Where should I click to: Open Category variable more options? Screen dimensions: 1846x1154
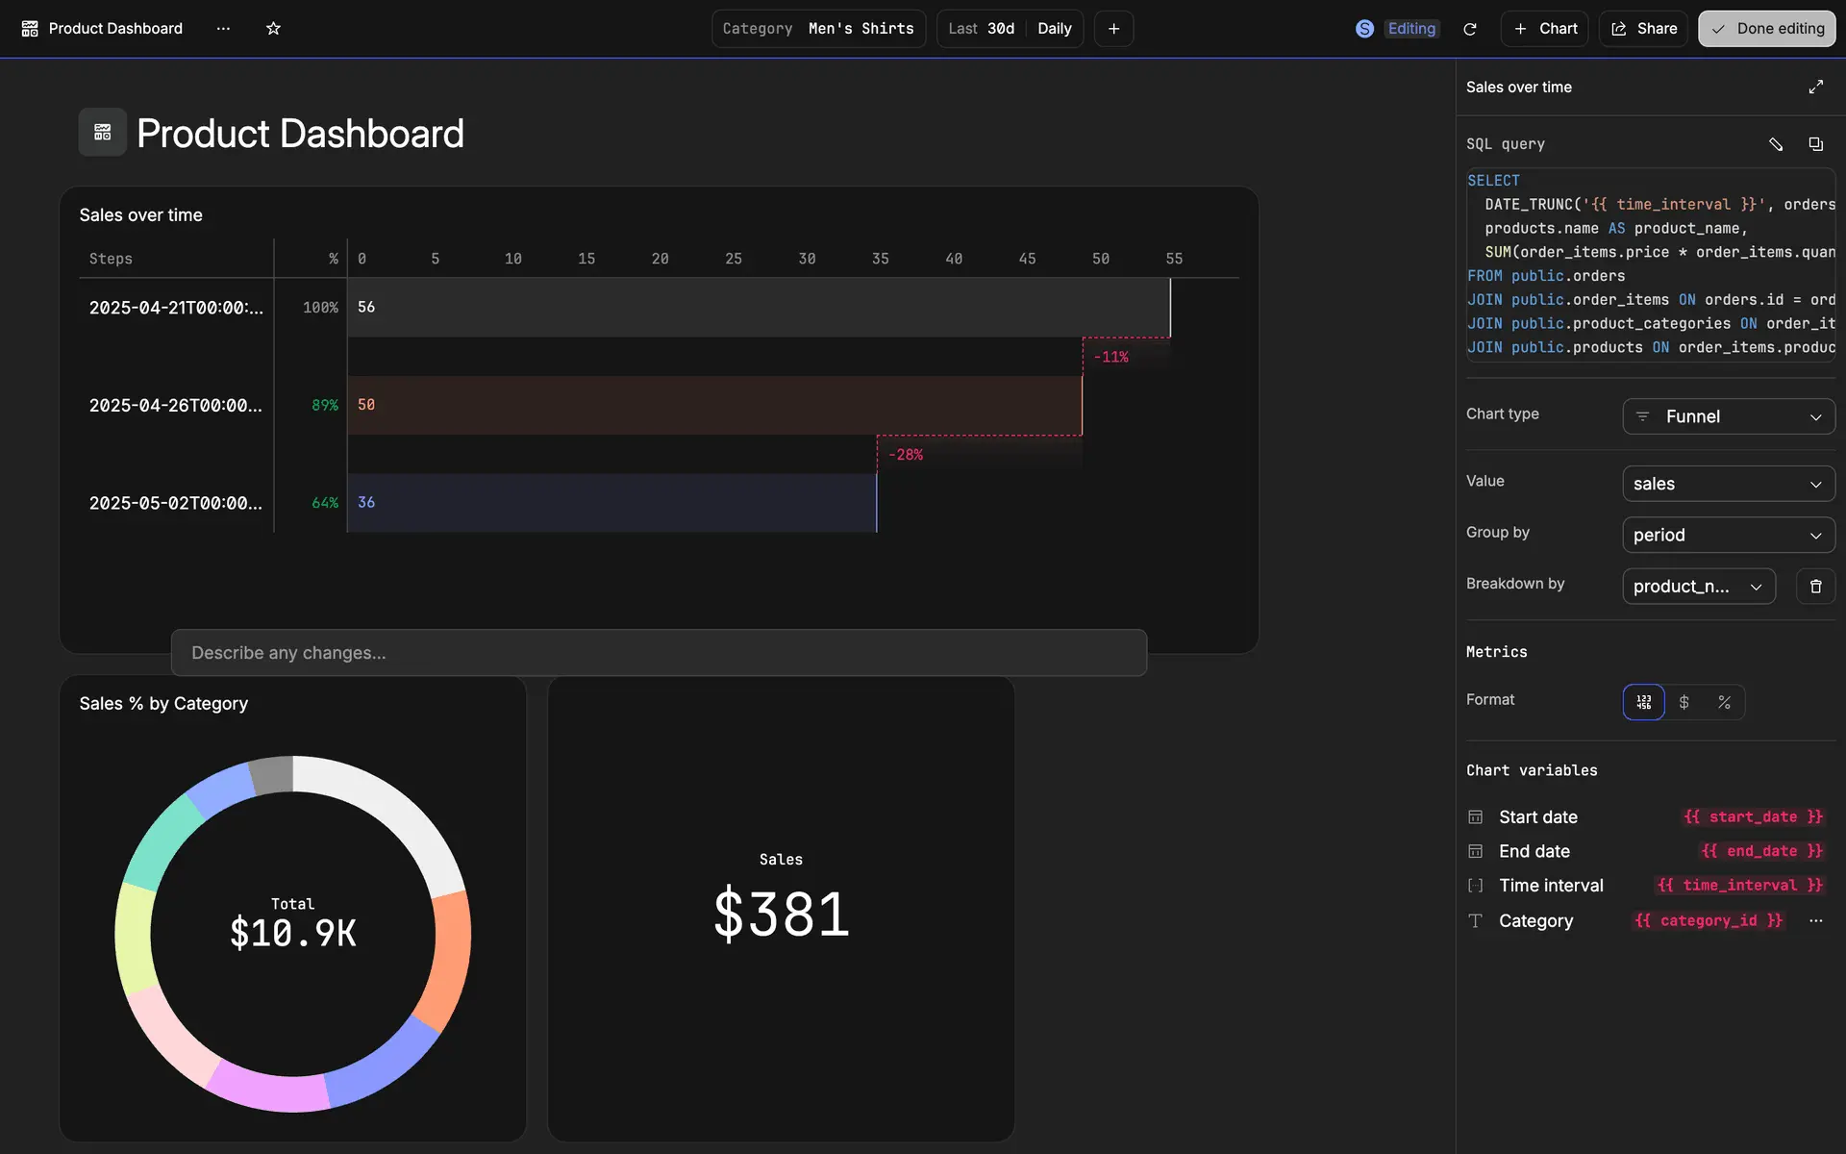(1815, 920)
